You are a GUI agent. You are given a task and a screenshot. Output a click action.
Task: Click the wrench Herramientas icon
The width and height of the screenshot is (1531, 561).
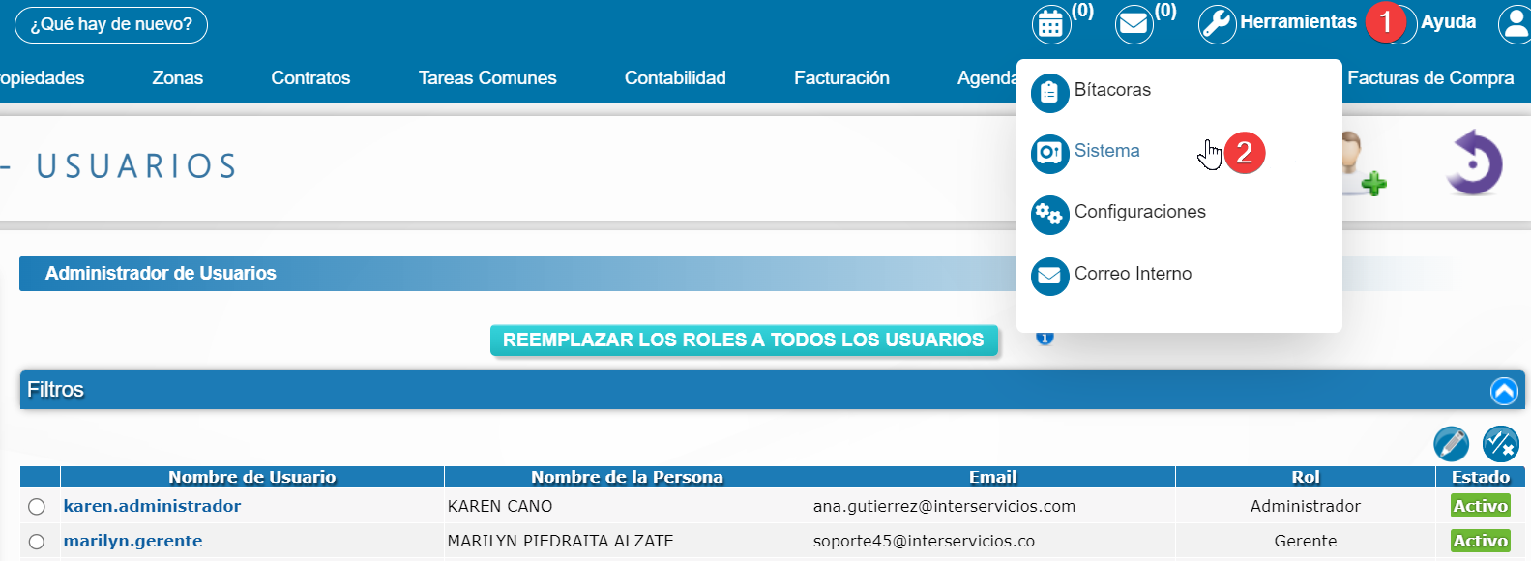1217,24
